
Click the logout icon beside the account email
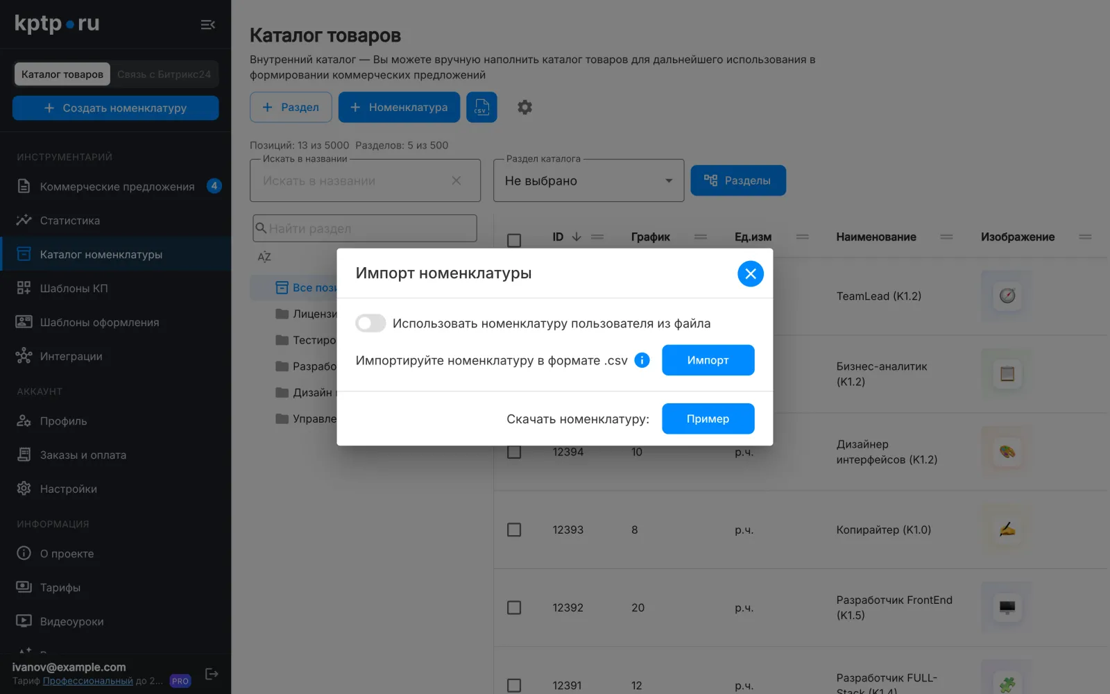coord(212,674)
